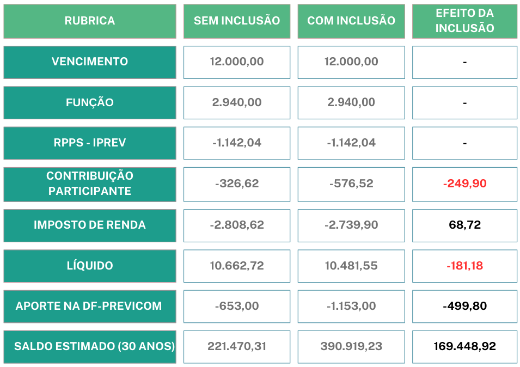The image size is (520, 367).
Task: Click the 169.448,92 balance effect cell
Action: tap(464, 346)
